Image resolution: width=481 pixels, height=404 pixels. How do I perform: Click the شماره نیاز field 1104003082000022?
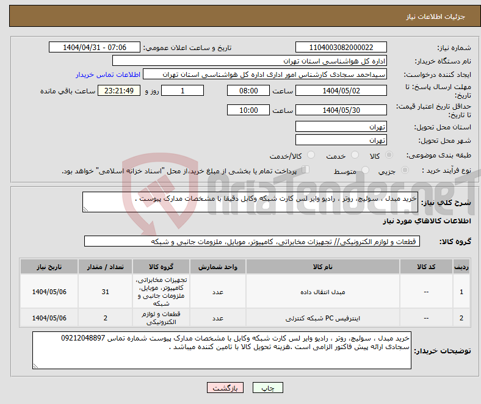[341, 47]
